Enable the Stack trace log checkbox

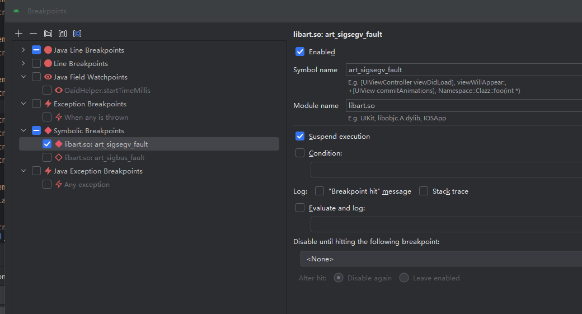[424, 191]
